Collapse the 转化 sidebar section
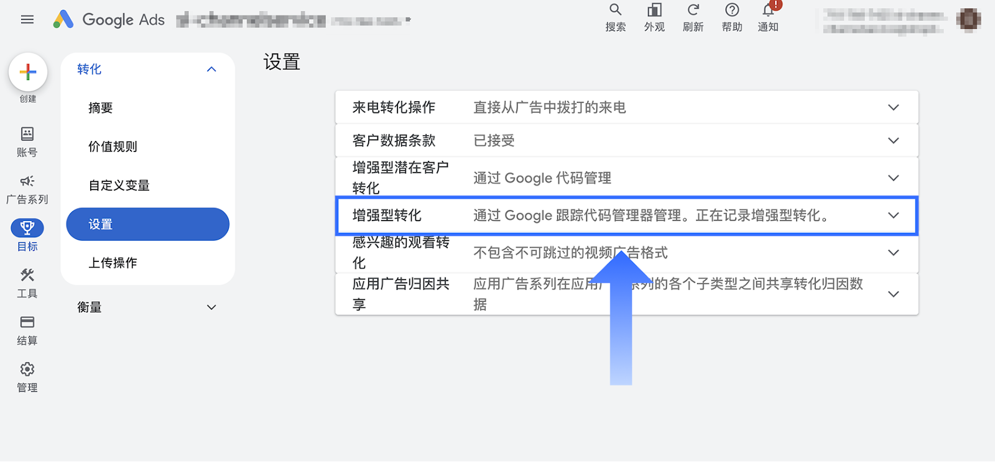 (x=211, y=70)
